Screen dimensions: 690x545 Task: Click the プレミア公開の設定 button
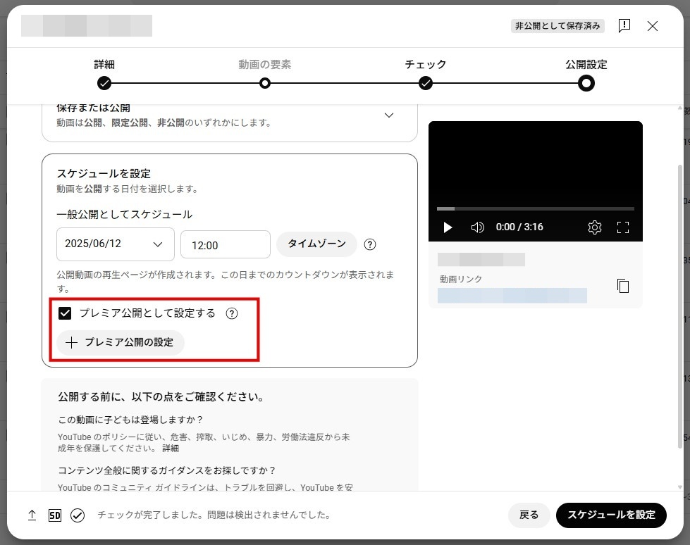[120, 342]
